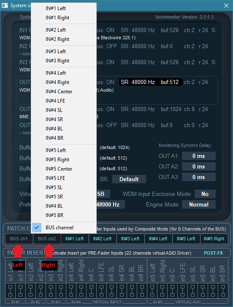The width and height of the screenshot is (233, 307).
Task: Toggle the in2 Left insert switch
Action: click(31, 291)
